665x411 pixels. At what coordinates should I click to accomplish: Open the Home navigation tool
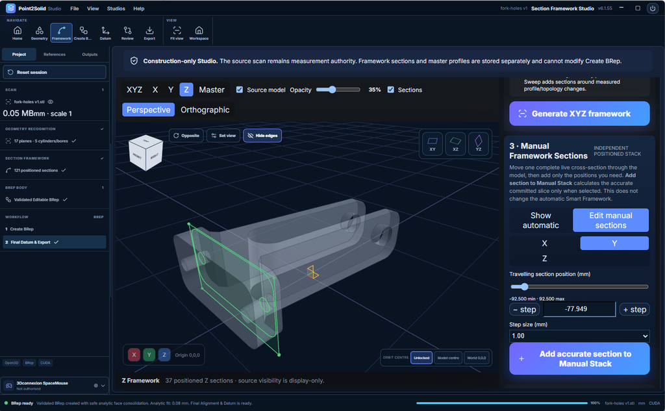(18, 32)
